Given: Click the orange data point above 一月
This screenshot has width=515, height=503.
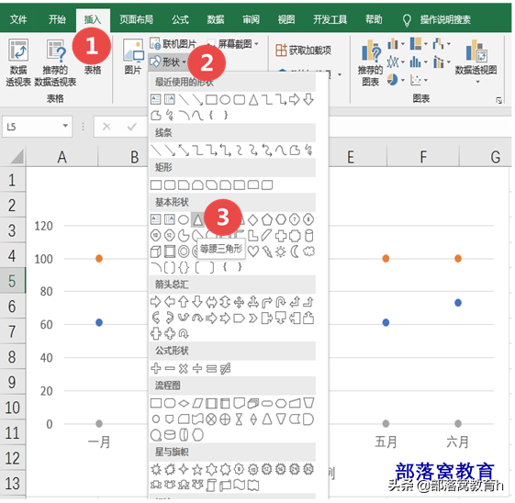Looking at the screenshot, I should pos(99,259).
